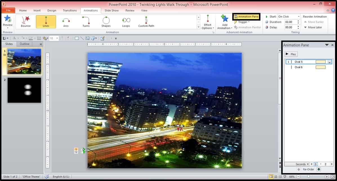Switch to Reading view
This screenshot has width=337, height=181.
tap(280, 177)
